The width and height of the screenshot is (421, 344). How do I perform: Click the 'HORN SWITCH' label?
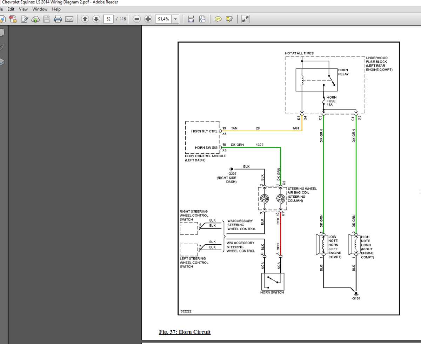click(272, 292)
